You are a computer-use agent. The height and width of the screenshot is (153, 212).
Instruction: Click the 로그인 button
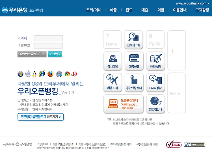tap(55, 54)
